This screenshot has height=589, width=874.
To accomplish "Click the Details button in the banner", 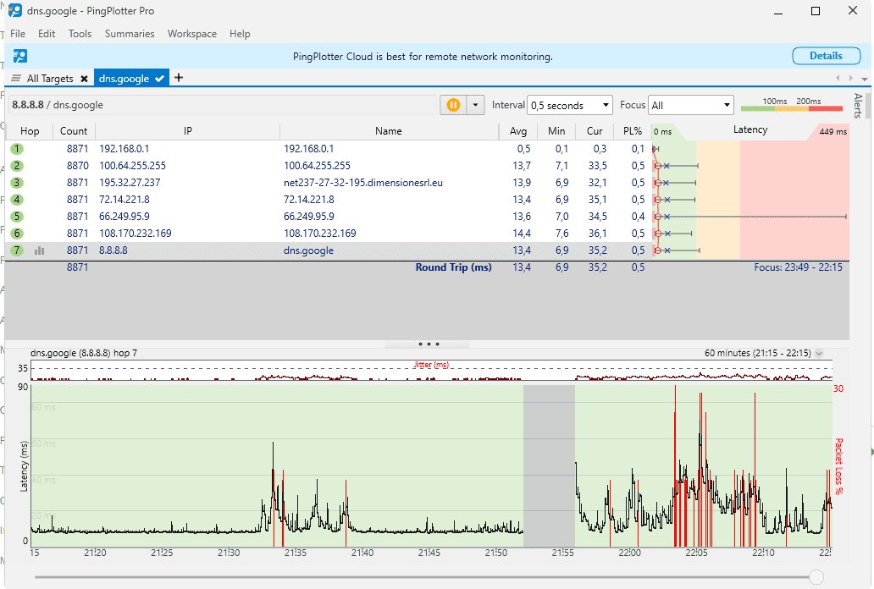I will [x=826, y=56].
